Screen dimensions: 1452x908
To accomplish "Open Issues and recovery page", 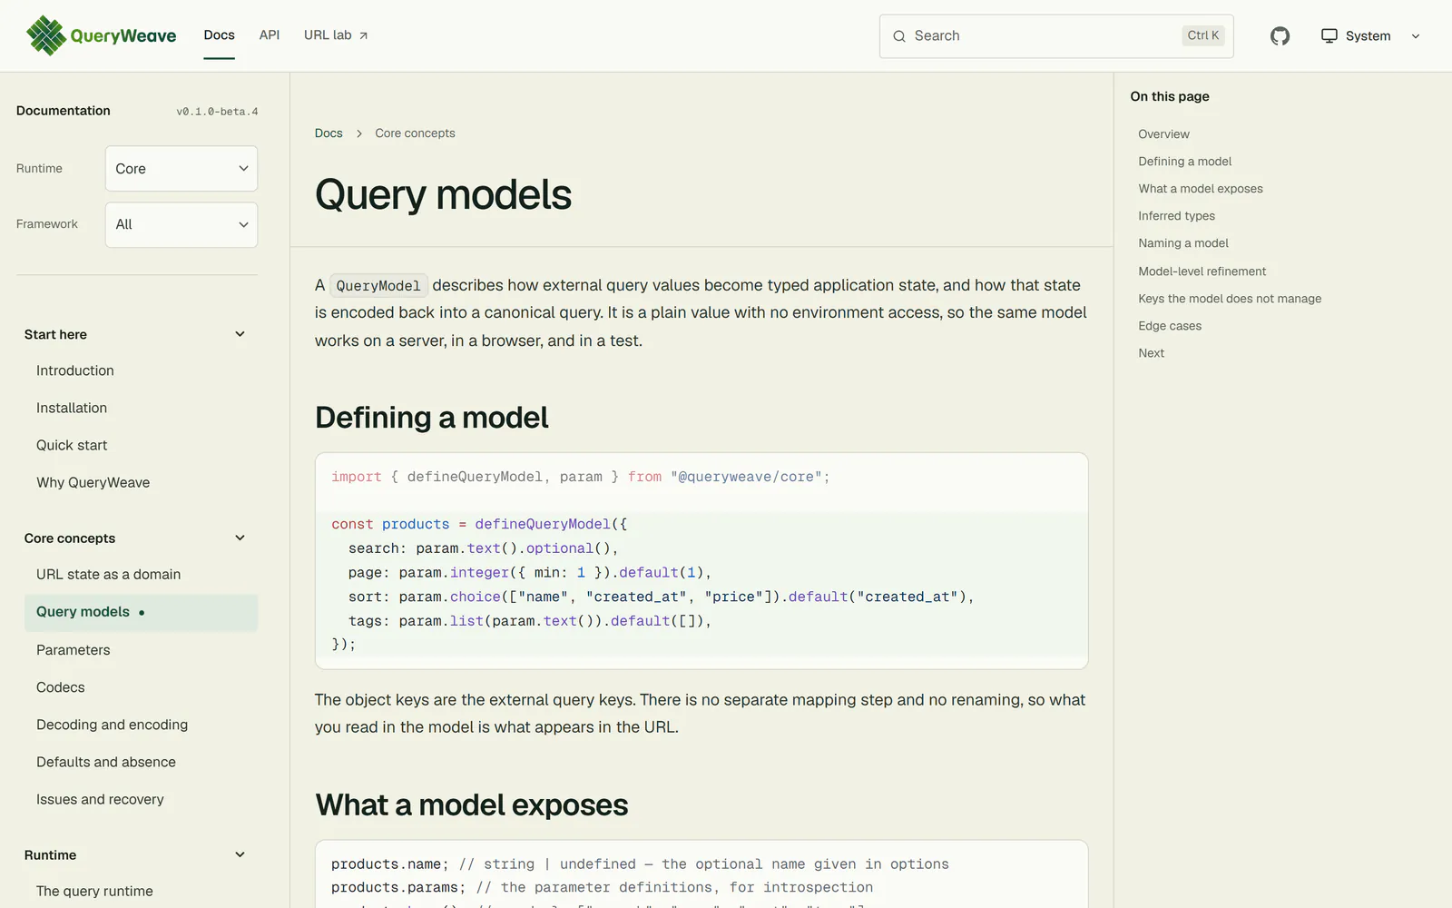I will 100,799.
